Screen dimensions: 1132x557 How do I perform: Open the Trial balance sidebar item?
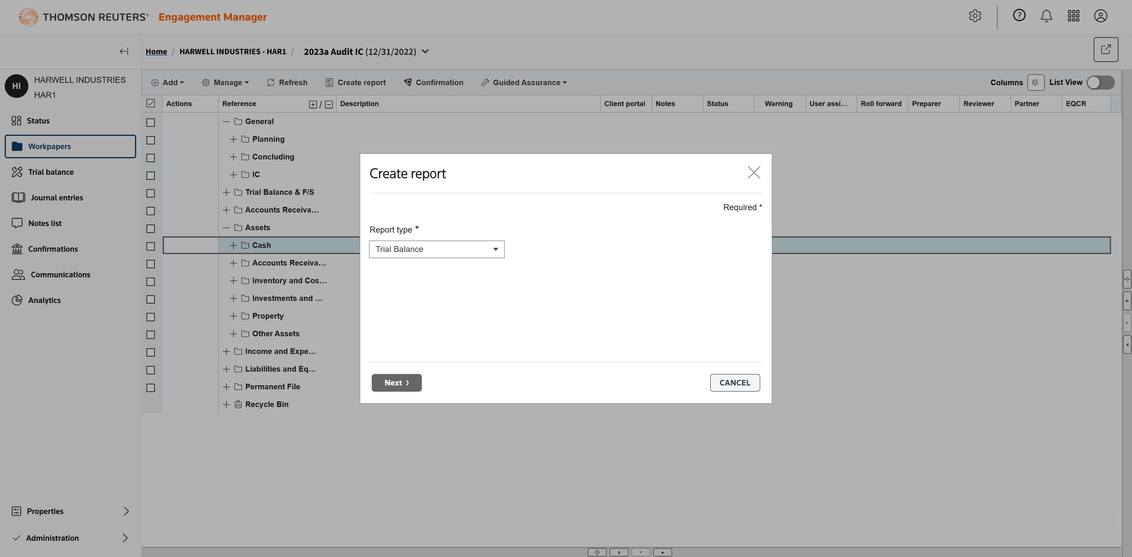(50, 172)
